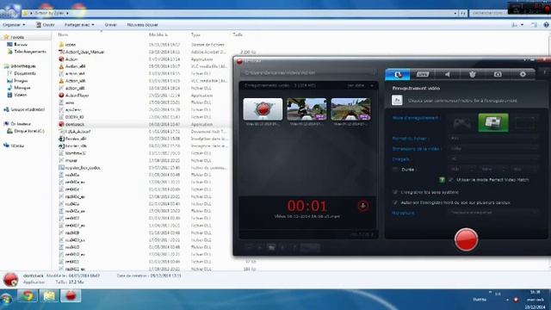The height and width of the screenshot is (310, 551).
Task: Select the first recording thumbnail with red button
Action: (x=263, y=109)
